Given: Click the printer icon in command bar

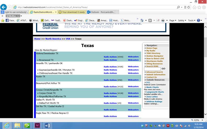Looking at the screenshot, I should [x=163, y=20].
